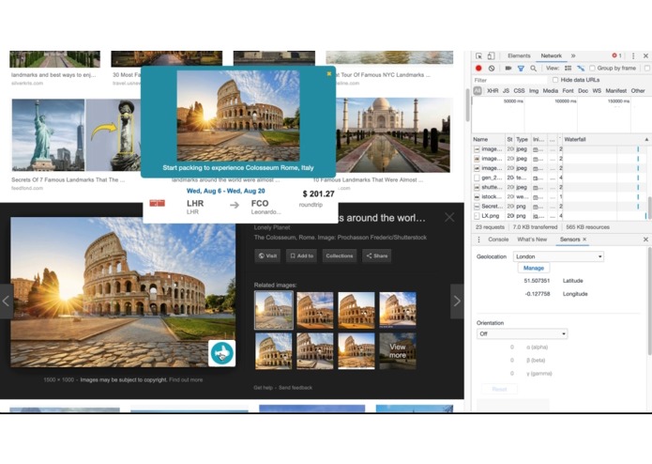This screenshot has height=464, width=652.
Task: Open the Geolocation dropdown showing London
Action: point(558,256)
